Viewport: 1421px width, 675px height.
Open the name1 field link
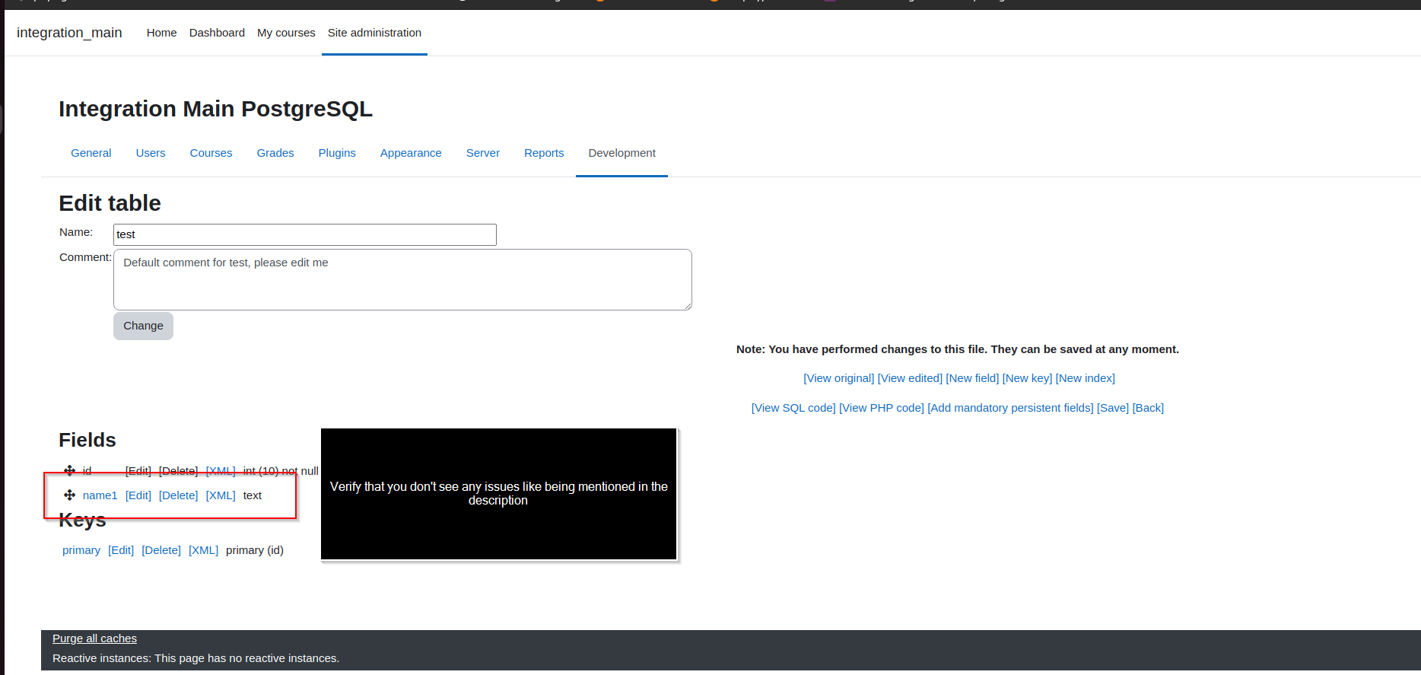[x=100, y=495]
